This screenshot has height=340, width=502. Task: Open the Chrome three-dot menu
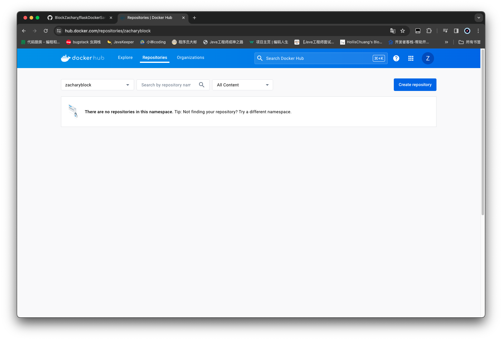478,31
